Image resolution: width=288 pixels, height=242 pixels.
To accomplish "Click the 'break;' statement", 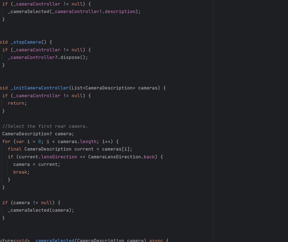I will 21,172.
